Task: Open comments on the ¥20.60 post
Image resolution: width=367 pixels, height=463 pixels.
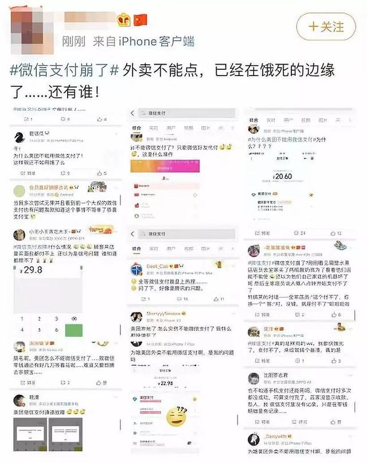Action: coord(299,233)
